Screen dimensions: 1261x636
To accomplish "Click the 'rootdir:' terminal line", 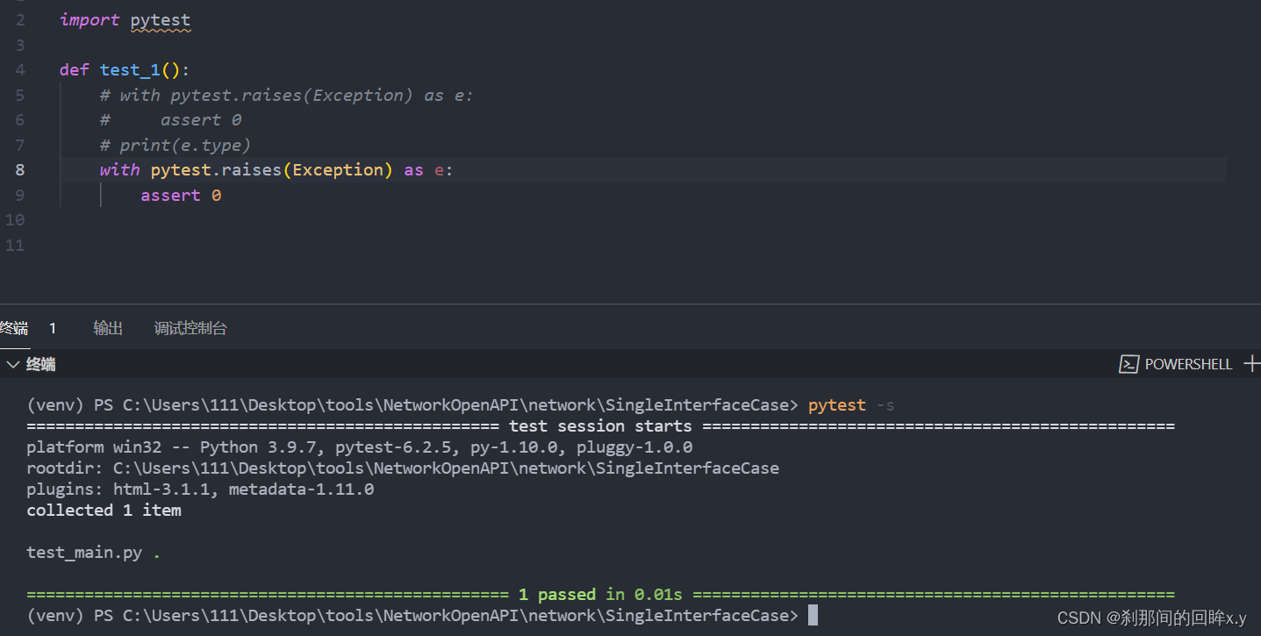I will coord(403,468).
